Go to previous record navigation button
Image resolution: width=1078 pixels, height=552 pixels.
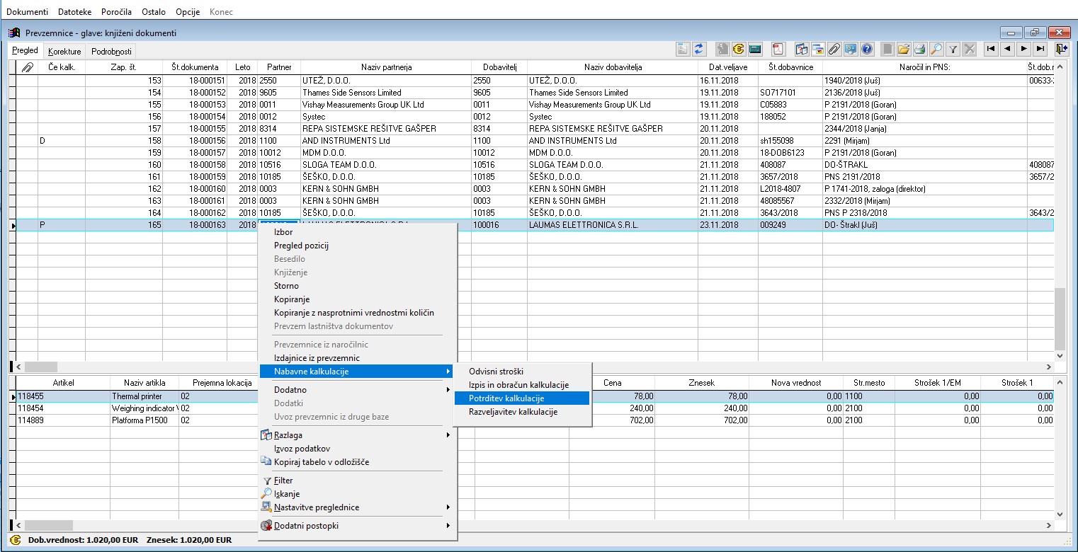[x=1007, y=50]
